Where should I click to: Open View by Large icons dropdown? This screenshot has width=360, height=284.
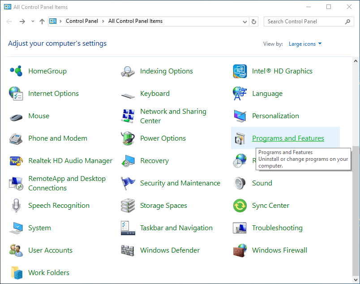(305, 43)
